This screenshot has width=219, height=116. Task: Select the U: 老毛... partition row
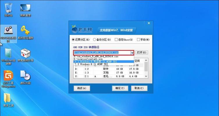[108, 76]
